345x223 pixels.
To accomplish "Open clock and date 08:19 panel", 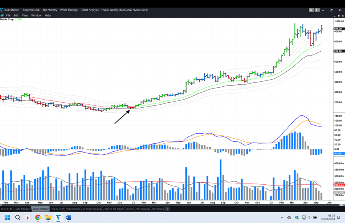I will [x=328, y=218].
